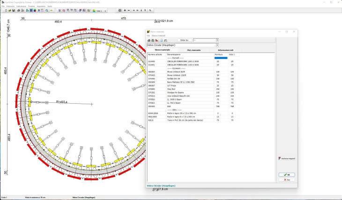The width and height of the screenshot is (342, 200).
Task: Select the Elenco materiale tab
Action: (162, 50)
